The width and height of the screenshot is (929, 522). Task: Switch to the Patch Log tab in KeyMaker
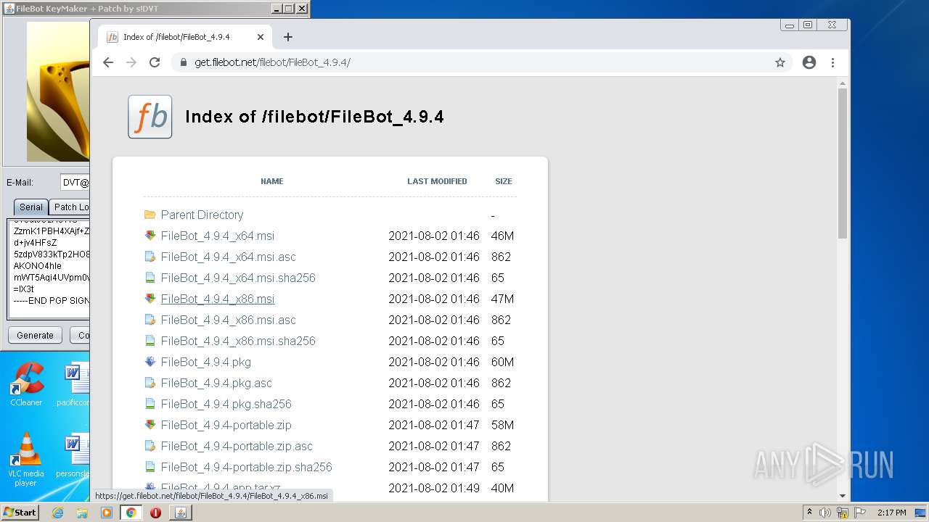[x=70, y=207]
